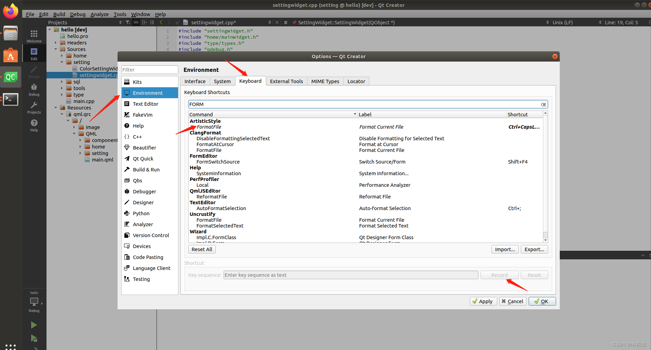
Task: Close the settingwidget.cpp document
Action: (x=277, y=22)
